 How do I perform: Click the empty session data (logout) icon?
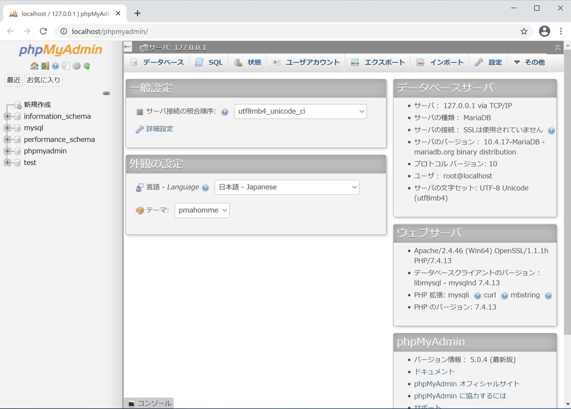click(x=45, y=66)
